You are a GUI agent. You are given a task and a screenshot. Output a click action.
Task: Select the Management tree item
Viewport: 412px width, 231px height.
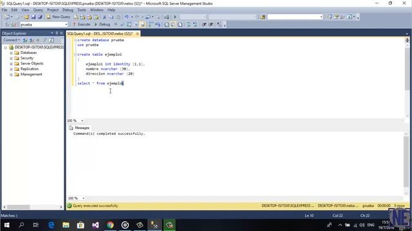[32, 74]
